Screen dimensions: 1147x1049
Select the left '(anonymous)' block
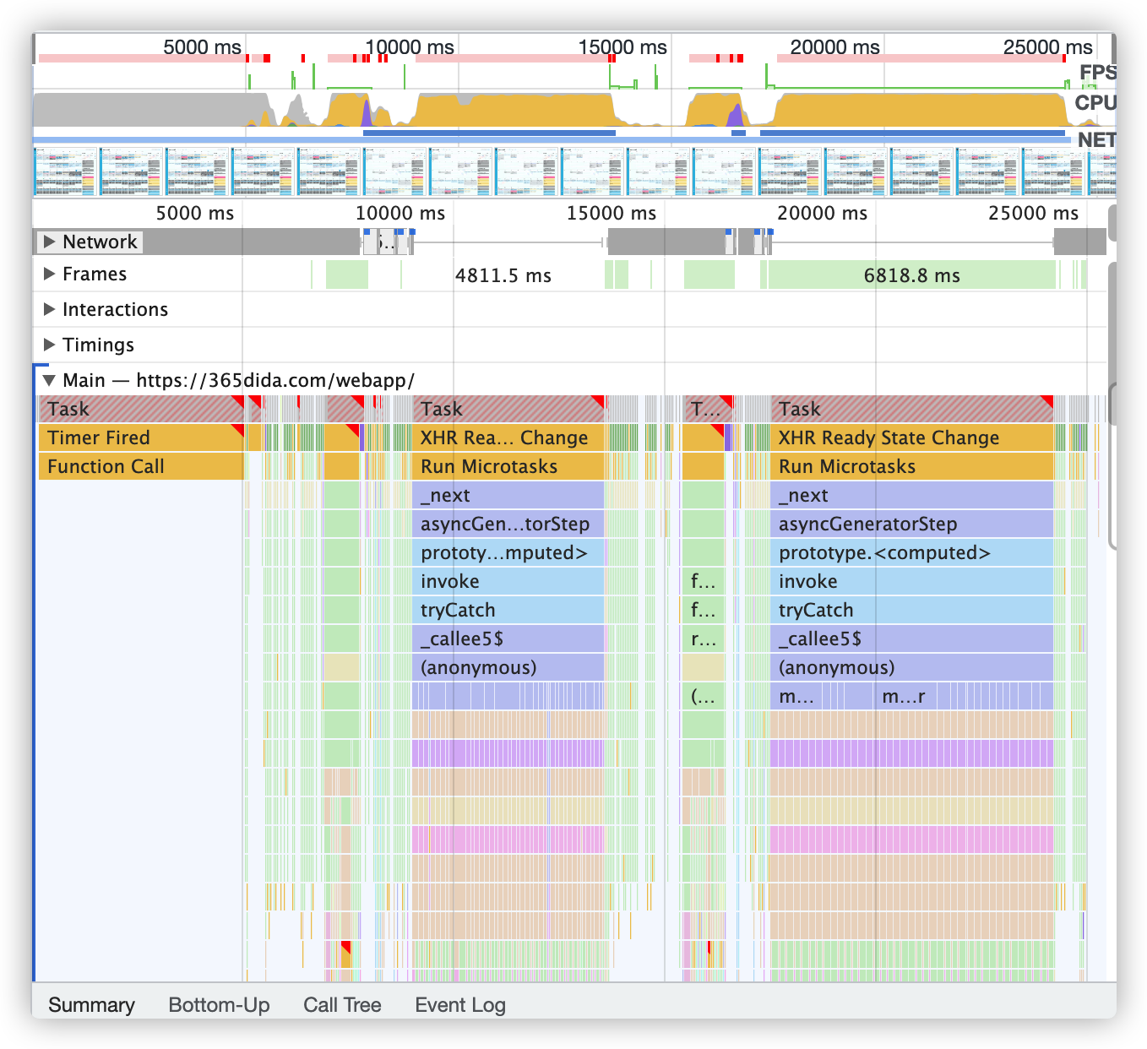pos(509,667)
